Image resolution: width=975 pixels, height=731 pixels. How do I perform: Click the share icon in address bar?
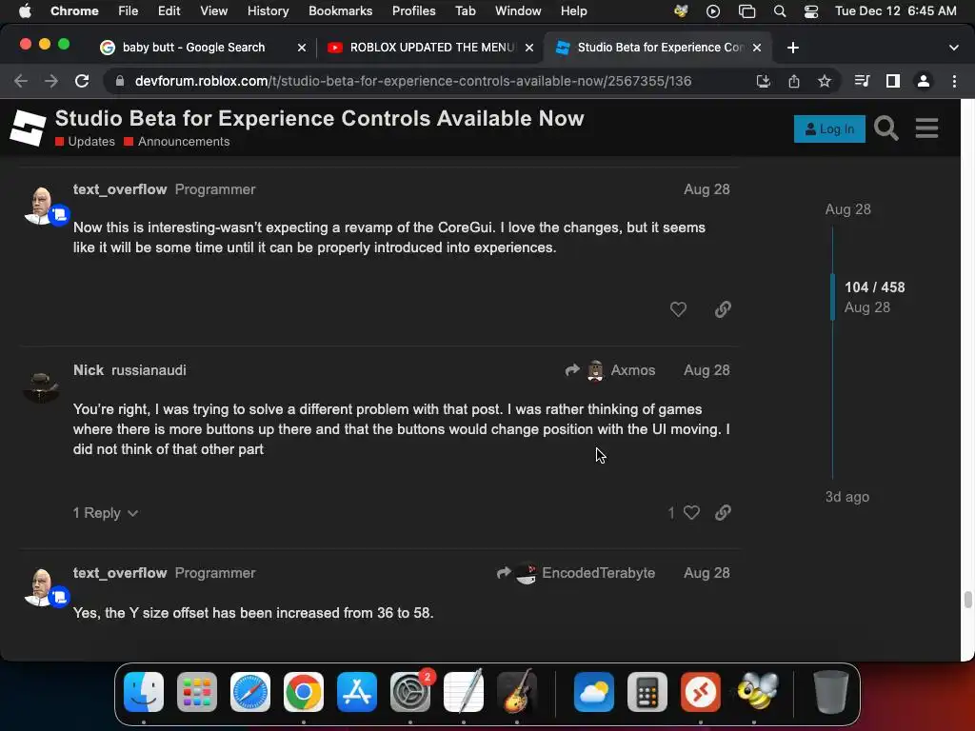tap(794, 81)
